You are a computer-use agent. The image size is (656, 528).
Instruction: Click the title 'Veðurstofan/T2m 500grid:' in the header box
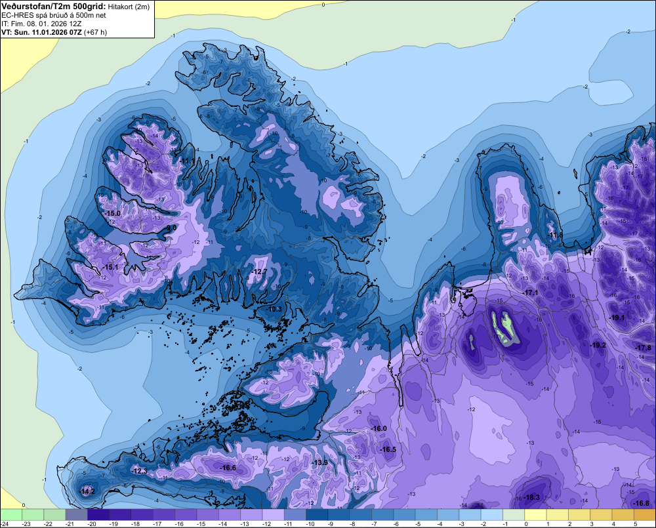coord(54,7)
